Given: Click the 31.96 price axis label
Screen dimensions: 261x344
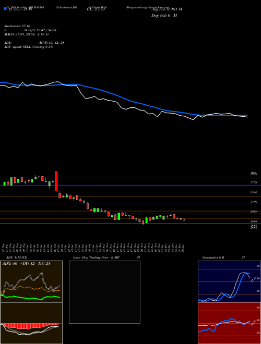Looking at the screenshot, I should 254,202.
